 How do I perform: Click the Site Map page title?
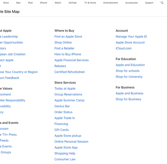pyautogui.click(x=10, y=12)
